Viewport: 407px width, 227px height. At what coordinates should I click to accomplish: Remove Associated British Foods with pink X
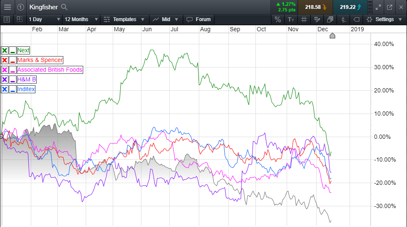click(x=5, y=70)
